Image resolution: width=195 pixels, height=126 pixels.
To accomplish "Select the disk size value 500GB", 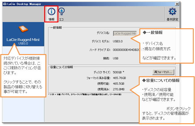I will coord(117,72).
